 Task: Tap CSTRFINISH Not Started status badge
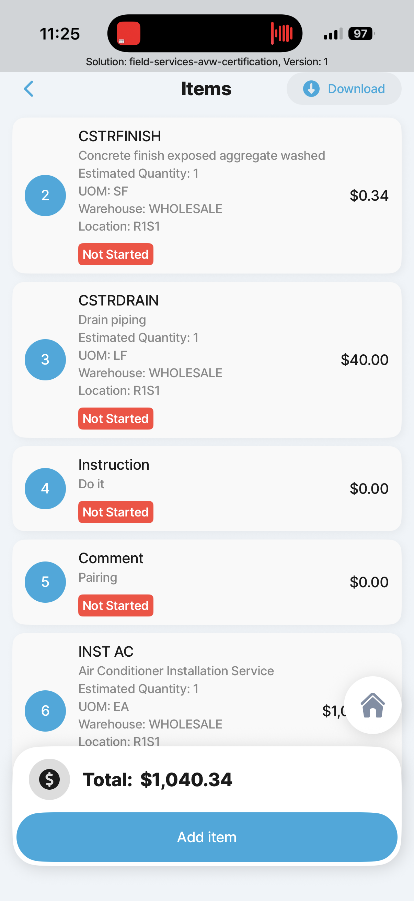(116, 254)
